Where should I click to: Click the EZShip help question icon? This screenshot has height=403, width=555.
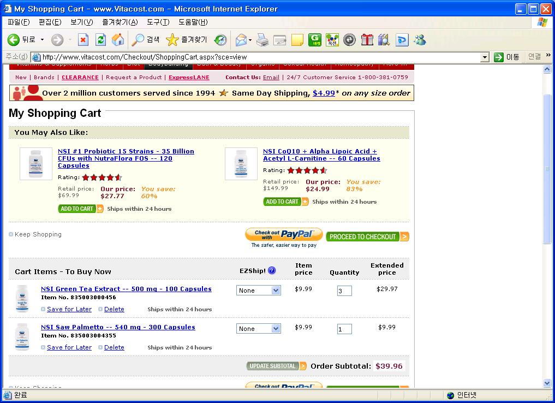272,270
